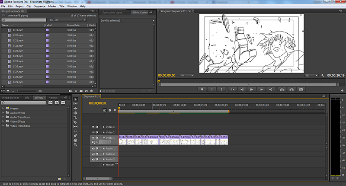
Task: Toggle Video 2 track output eye
Action: 93,132
